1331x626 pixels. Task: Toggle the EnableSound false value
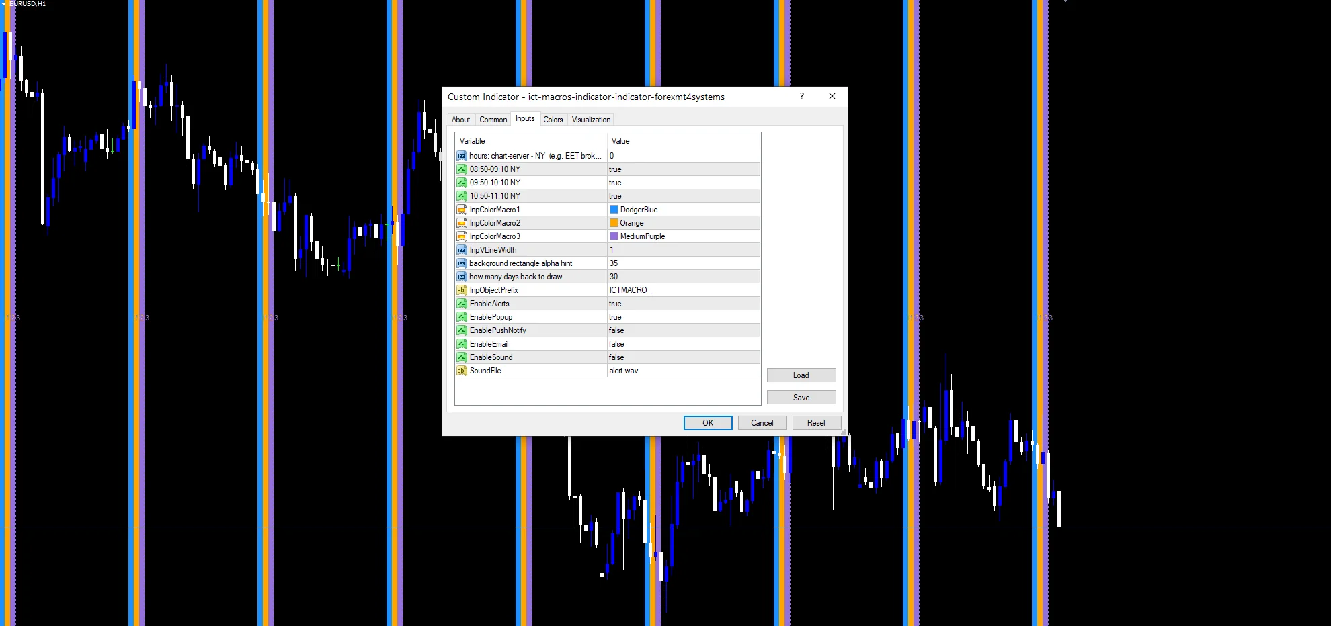(684, 357)
